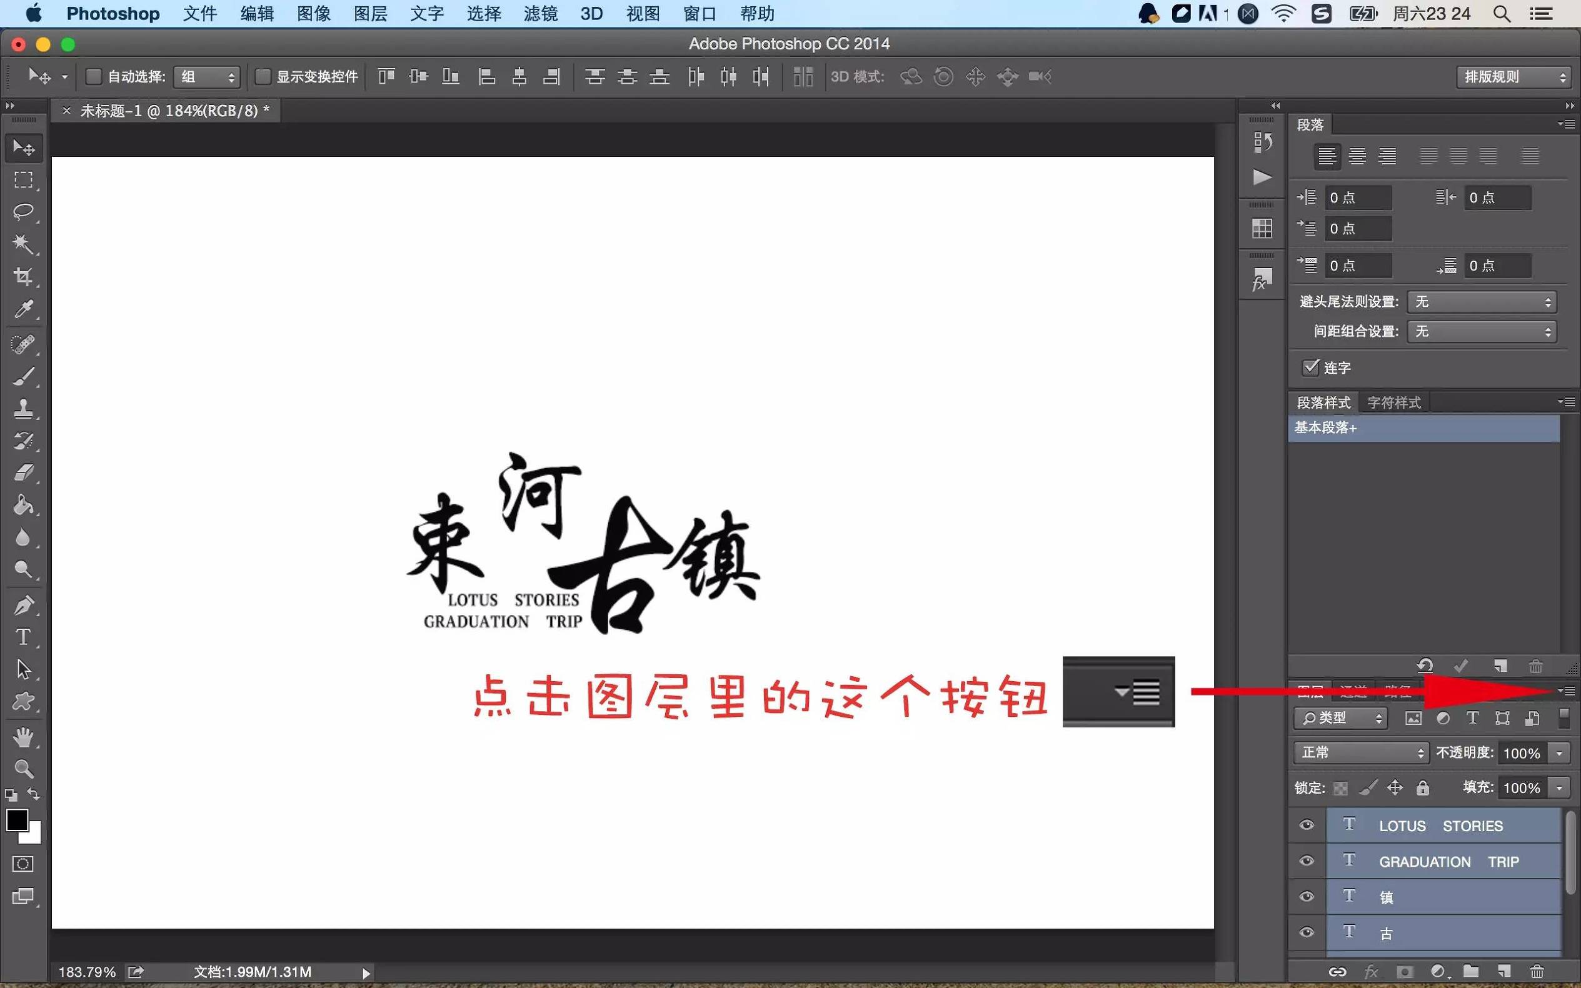Enable the 自动选择 option in the options bar
This screenshot has width=1581, height=988.
pyautogui.click(x=94, y=76)
